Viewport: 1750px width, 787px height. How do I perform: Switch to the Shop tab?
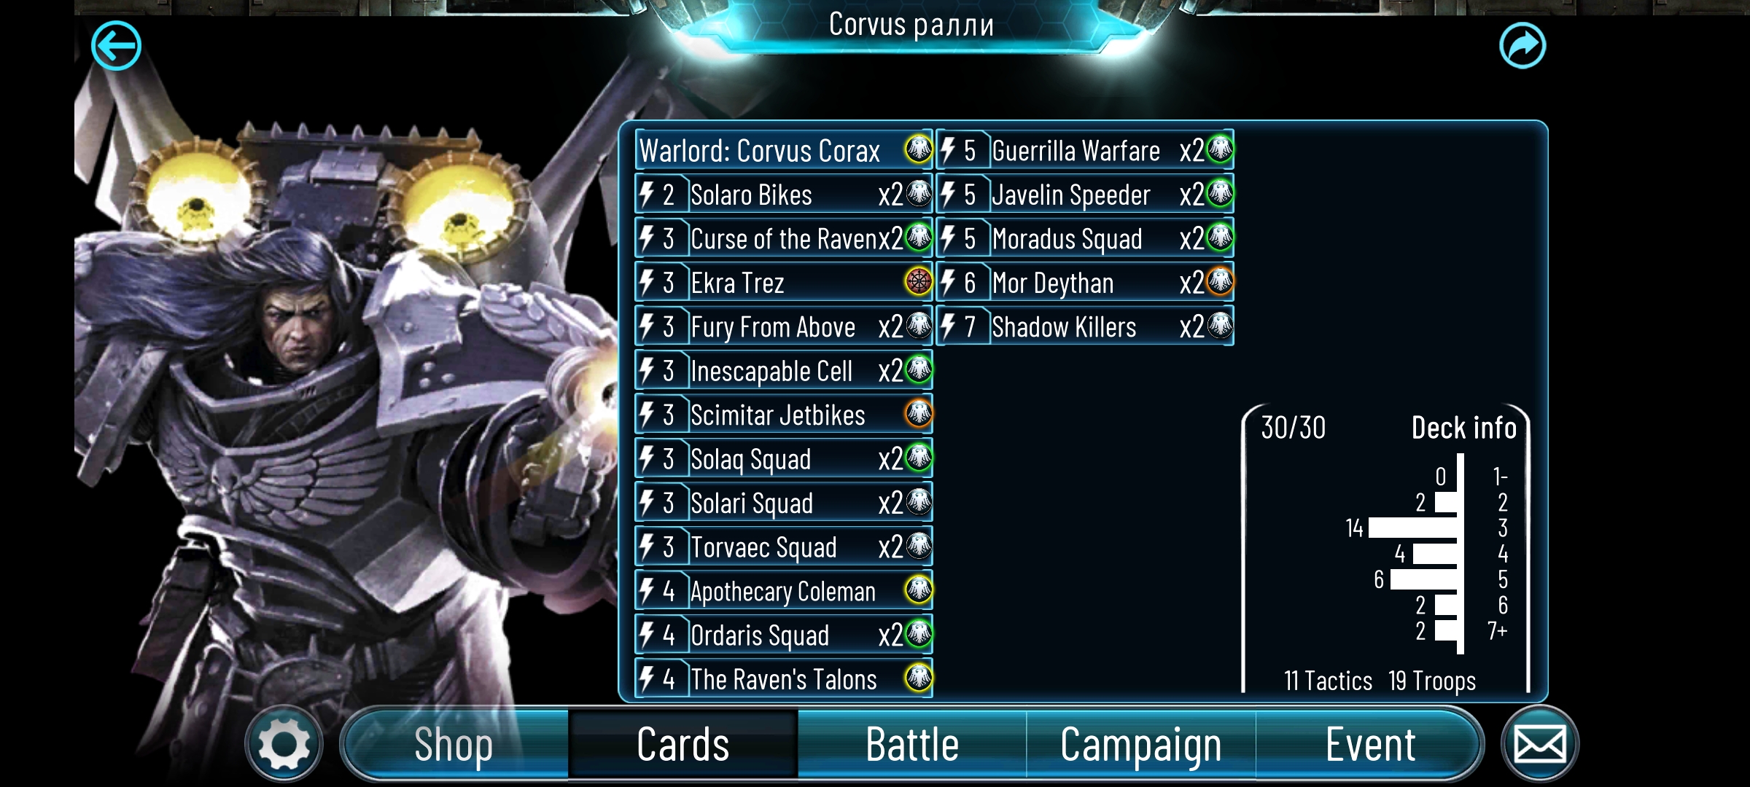coord(454,744)
